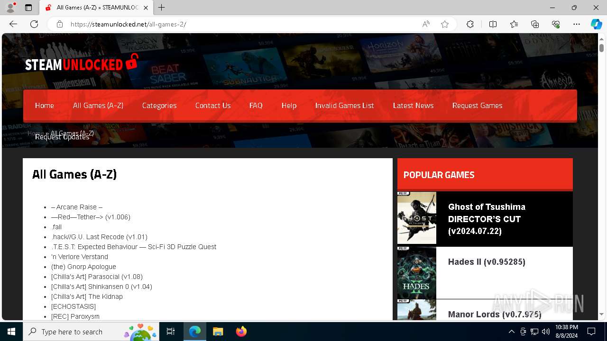607x341 pixels.
Task: Open a new tab with plus button
Action: tap(162, 8)
